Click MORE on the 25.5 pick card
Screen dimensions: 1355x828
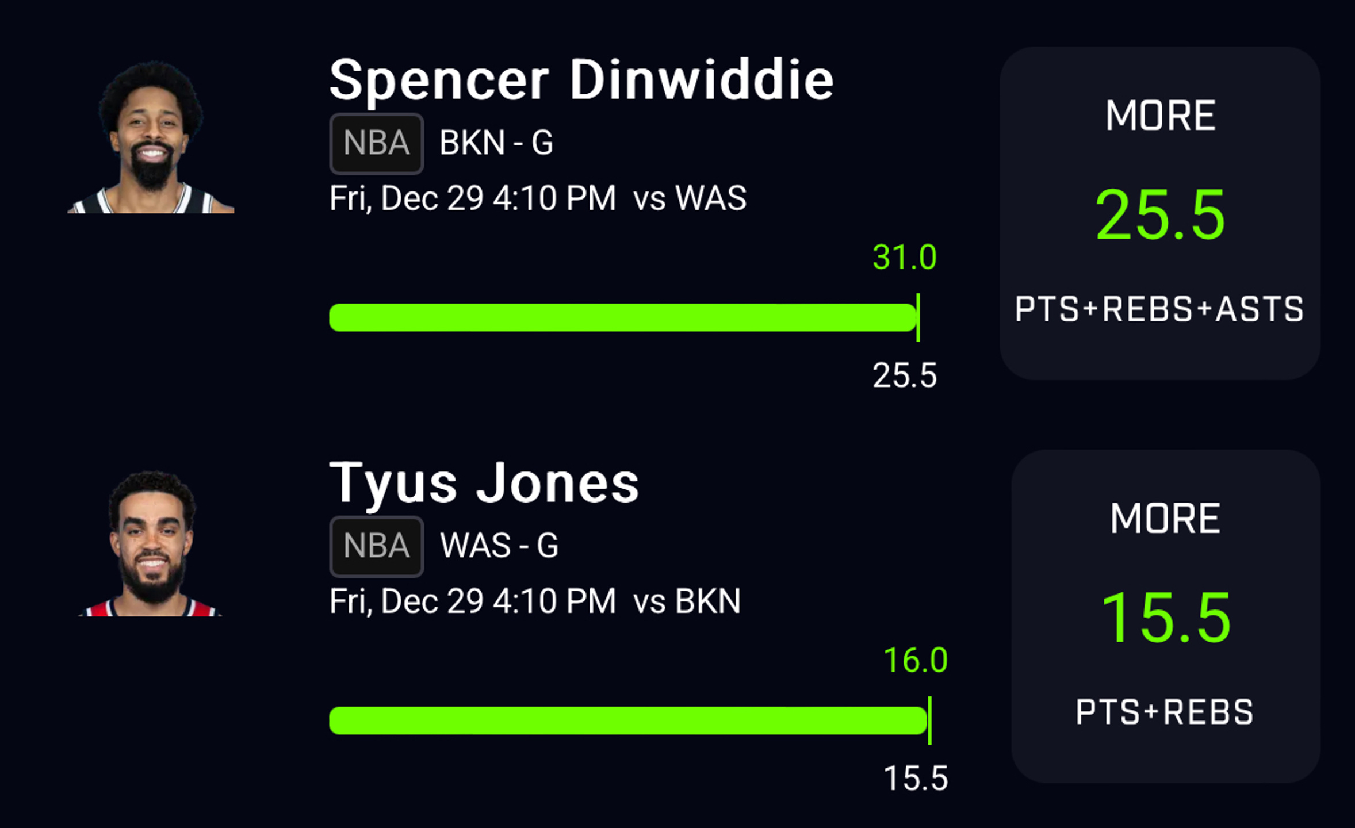[x=1160, y=116]
